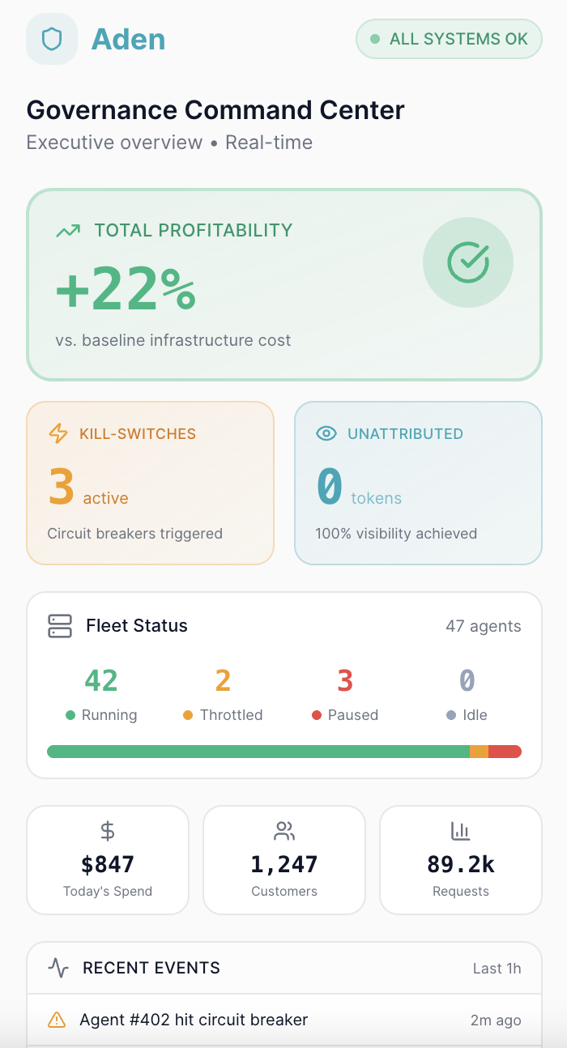Click the Aden shield logo icon
The image size is (567, 1048).
52,39
